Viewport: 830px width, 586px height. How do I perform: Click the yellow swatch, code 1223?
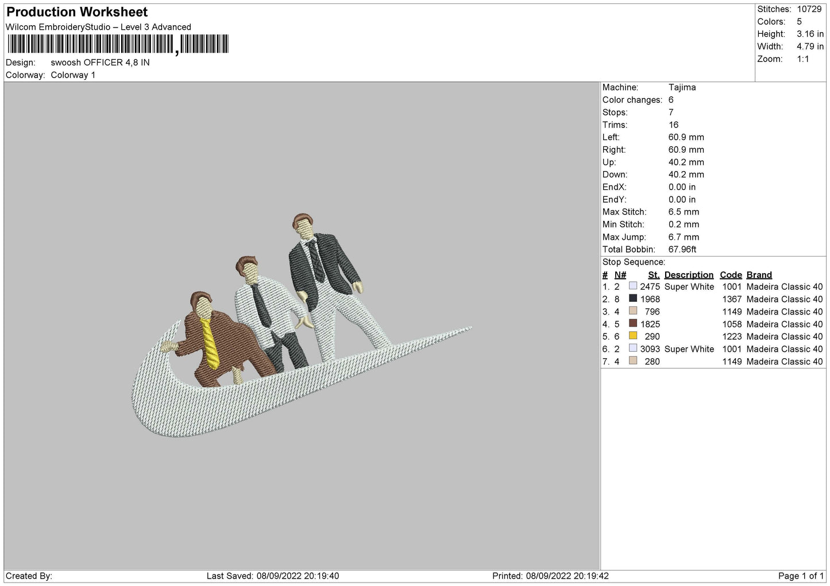[633, 336]
